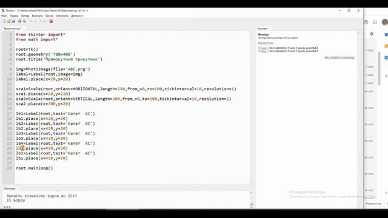Click the grayed Step into icon
This screenshot has width=388, height=218.
(35, 21)
